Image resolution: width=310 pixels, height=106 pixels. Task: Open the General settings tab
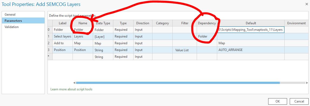click(23, 15)
